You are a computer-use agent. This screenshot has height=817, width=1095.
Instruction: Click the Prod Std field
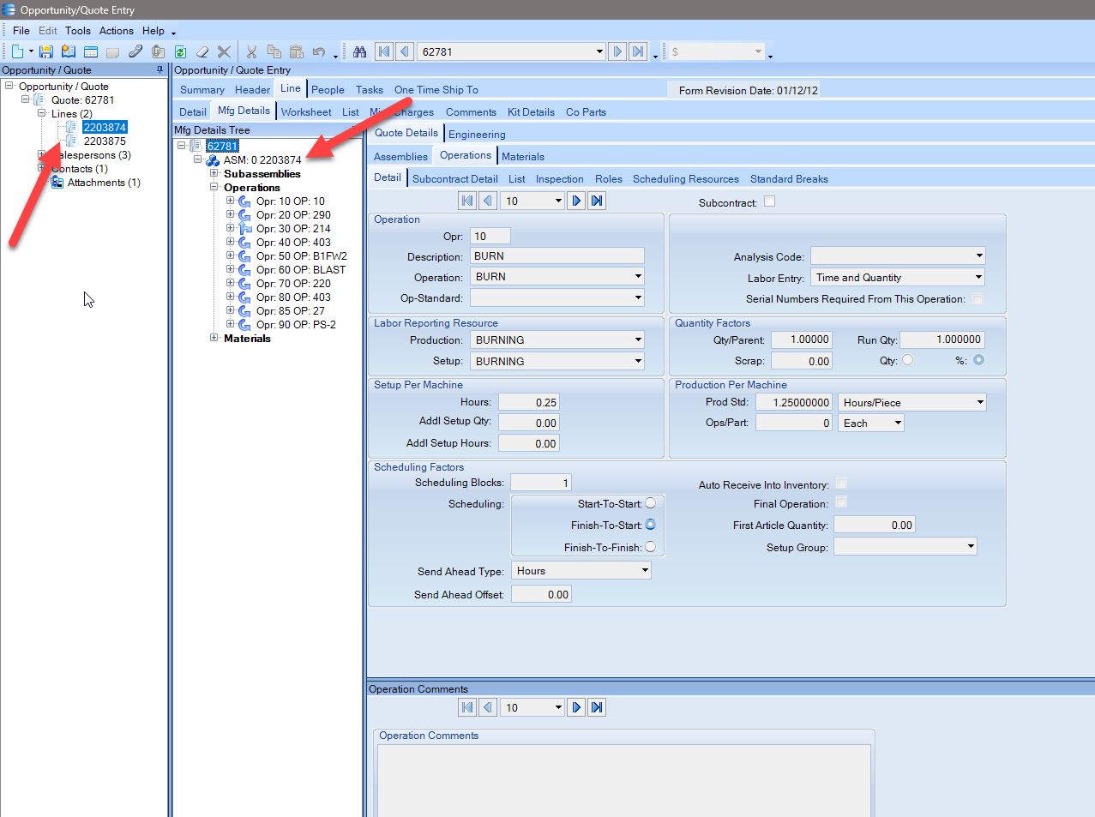tap(794, 402)
